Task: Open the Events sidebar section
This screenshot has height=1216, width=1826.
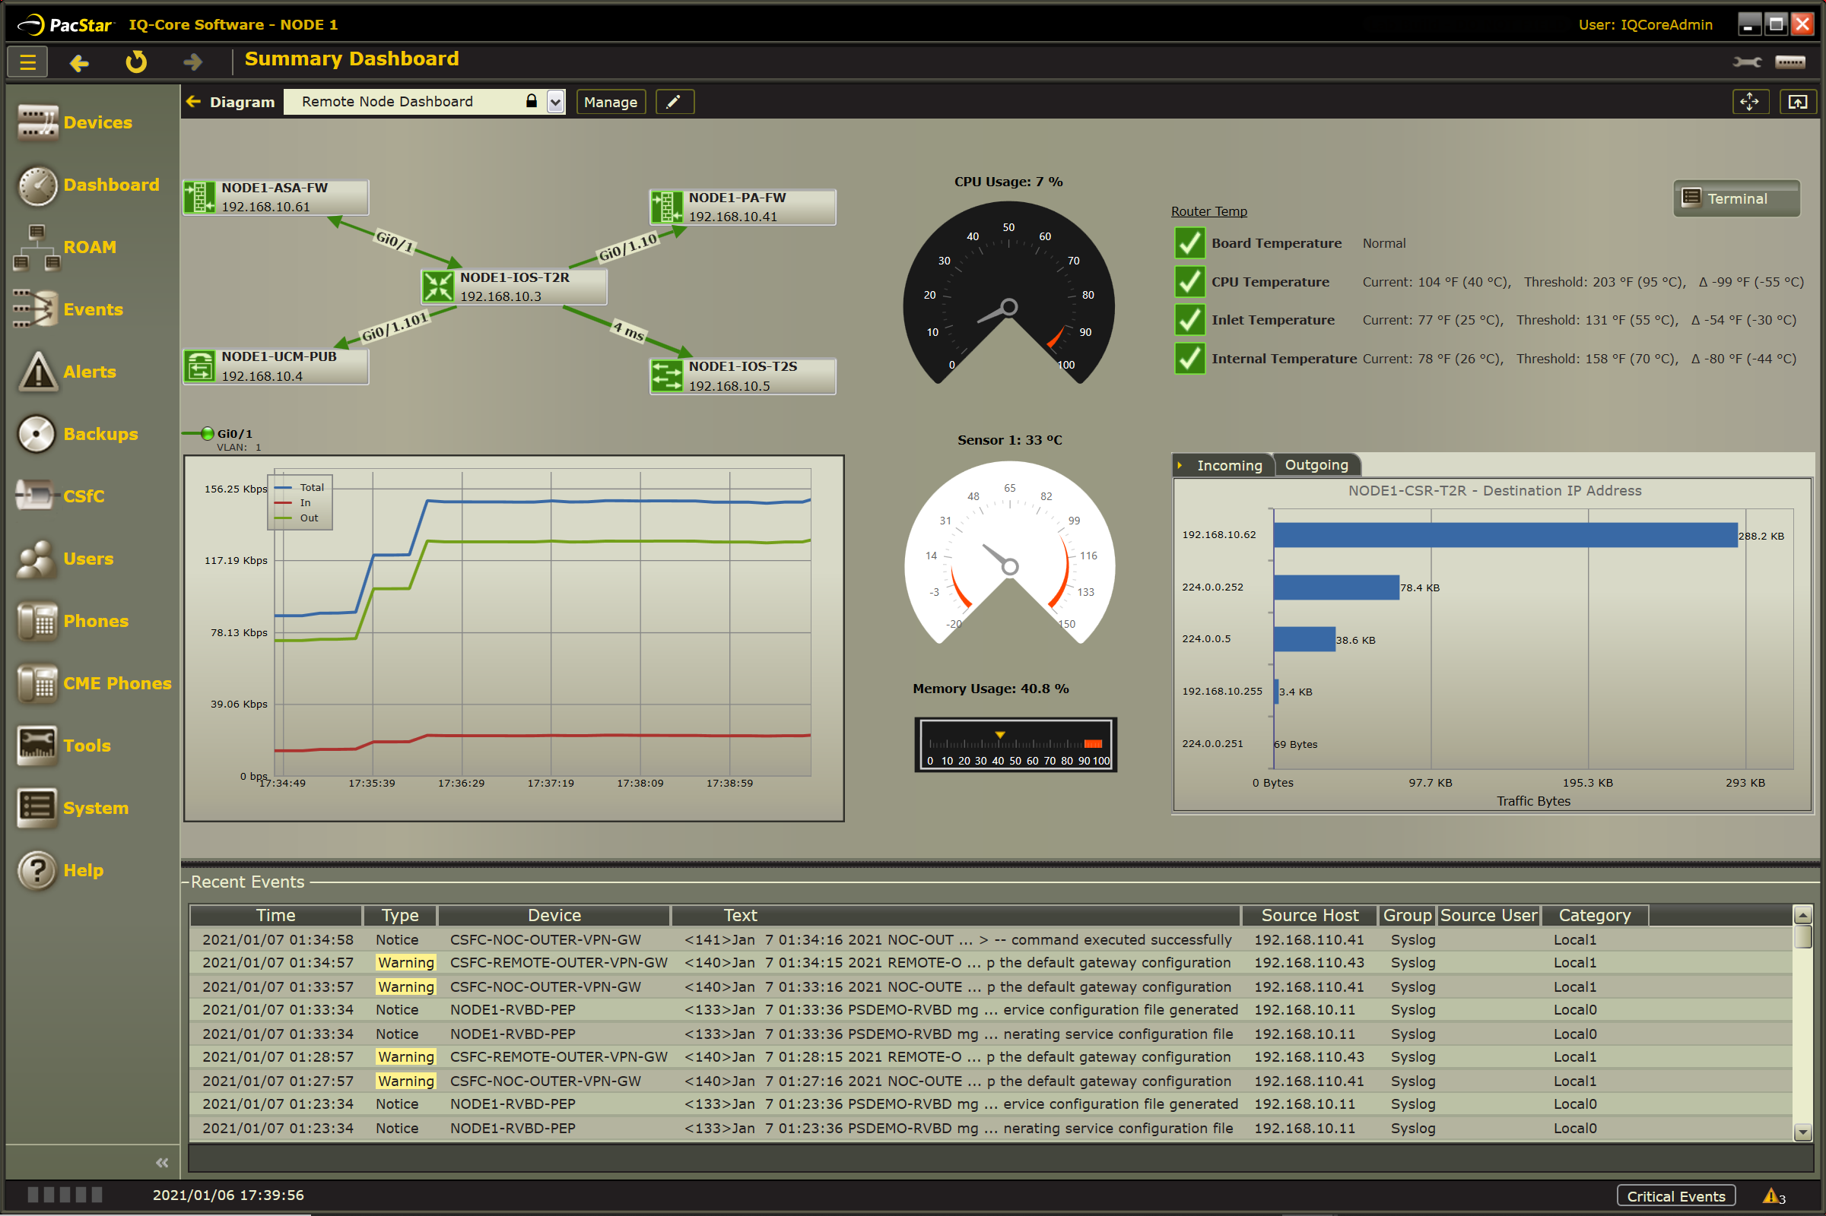Action: [68, 309]
